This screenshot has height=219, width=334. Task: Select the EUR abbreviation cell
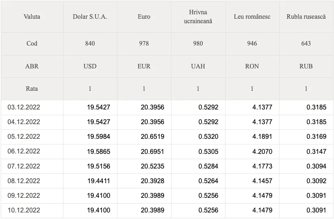click(x=144, y=66)
